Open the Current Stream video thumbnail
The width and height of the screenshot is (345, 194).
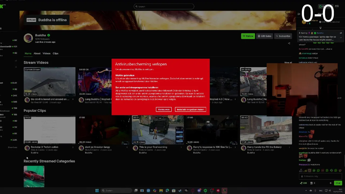click(50, 82)
